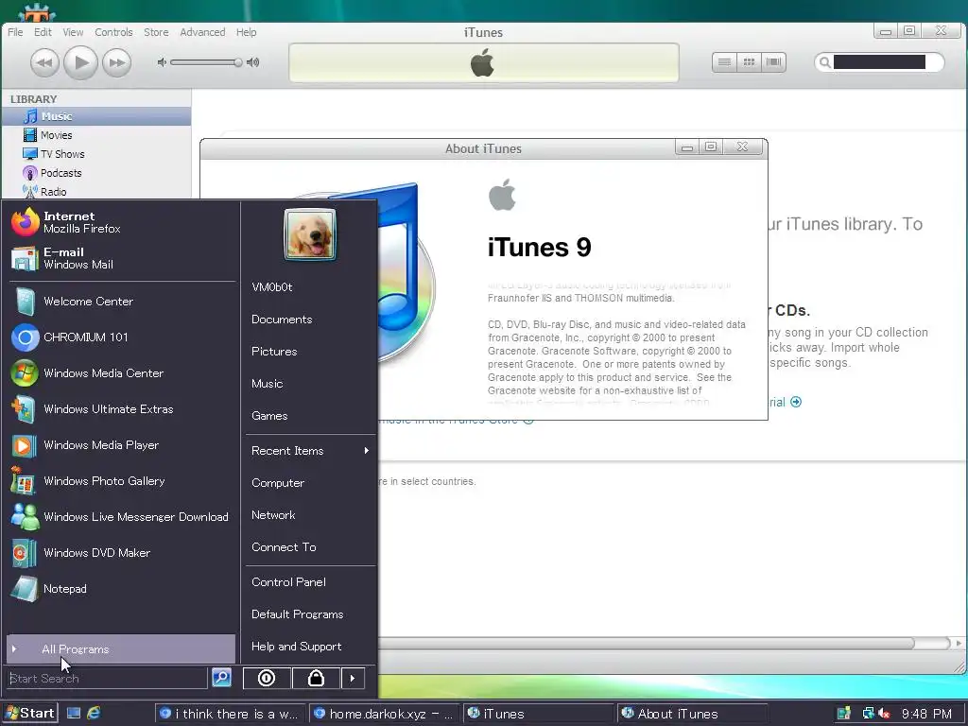Open Connect To from Start menu
This screenshot has width=968, height=726.
click(x=310, y=547)
